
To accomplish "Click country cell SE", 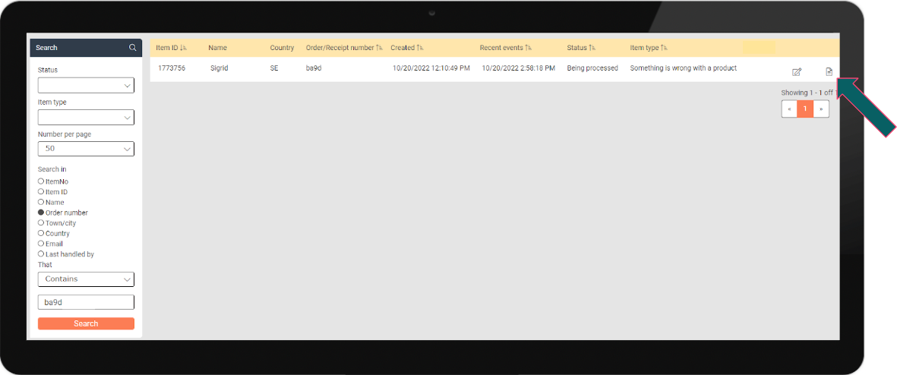I will [x=274, y=68].
